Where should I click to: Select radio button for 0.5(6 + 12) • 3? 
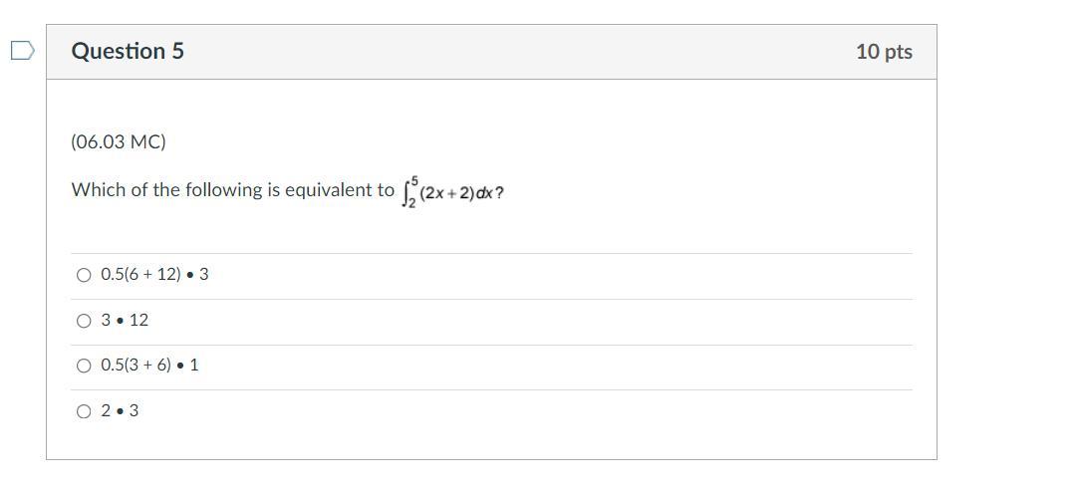point(84,275)
